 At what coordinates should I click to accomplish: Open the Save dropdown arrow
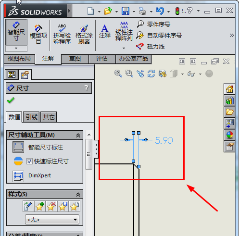[x=134, y=12]
